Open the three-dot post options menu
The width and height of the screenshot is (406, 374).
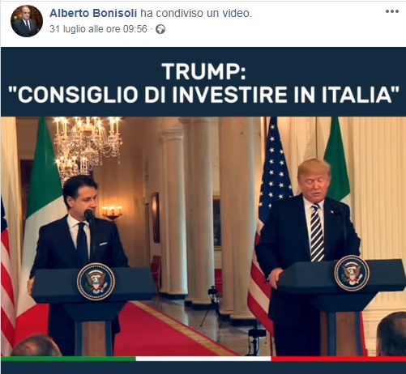pos(392,11)
